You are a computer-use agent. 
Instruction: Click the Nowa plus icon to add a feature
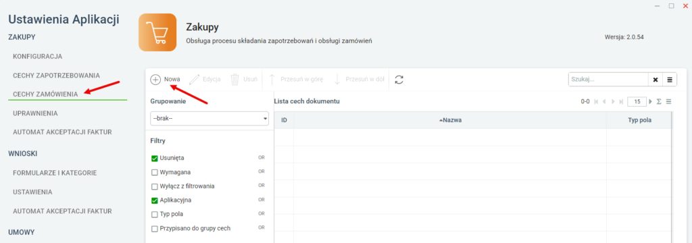[x=155, y=80]
